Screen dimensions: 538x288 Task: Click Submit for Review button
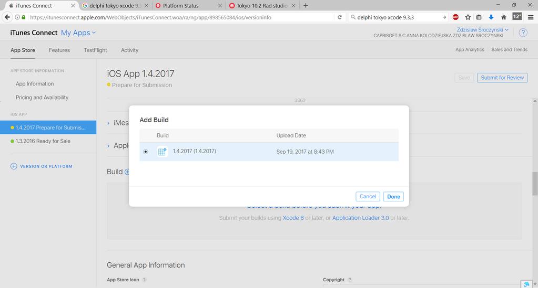click(502, 78)
